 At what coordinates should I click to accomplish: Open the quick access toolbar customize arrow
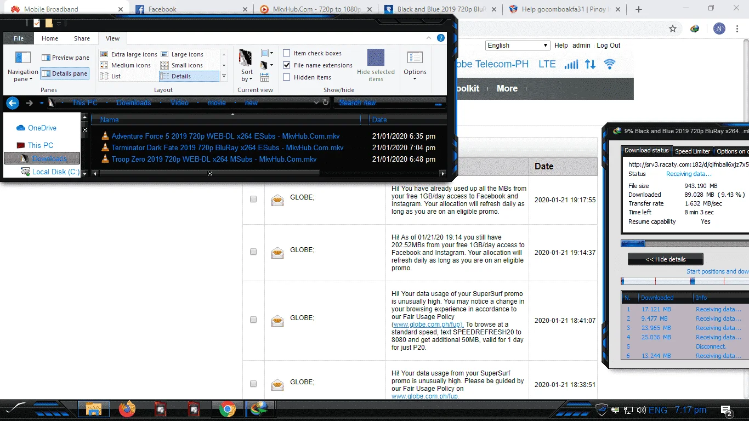point(59,24)
